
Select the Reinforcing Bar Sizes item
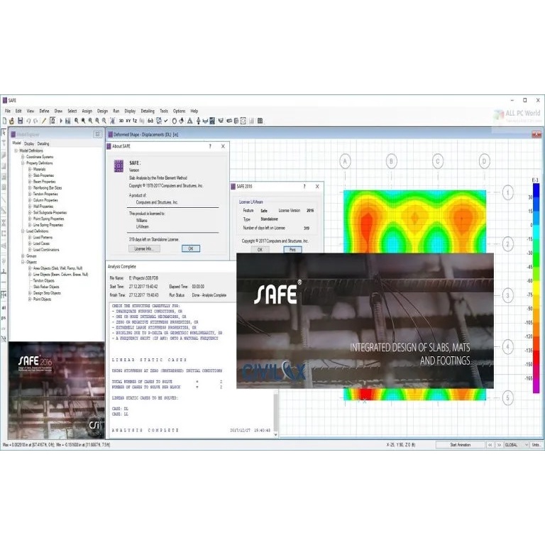(48, 187)
